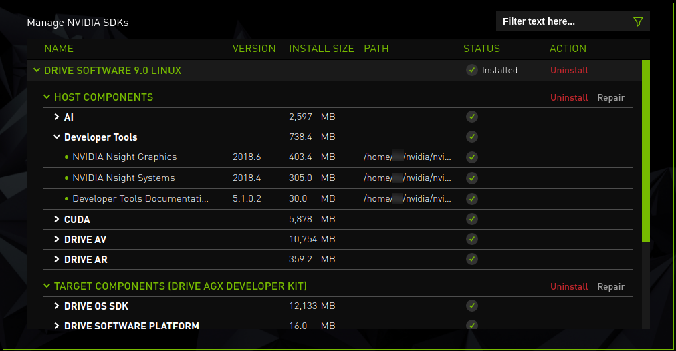Click installed checkmark icon for DRIVE SOFTWARE 9.0
The image size is (676, 351).
(x=472, y=70)
